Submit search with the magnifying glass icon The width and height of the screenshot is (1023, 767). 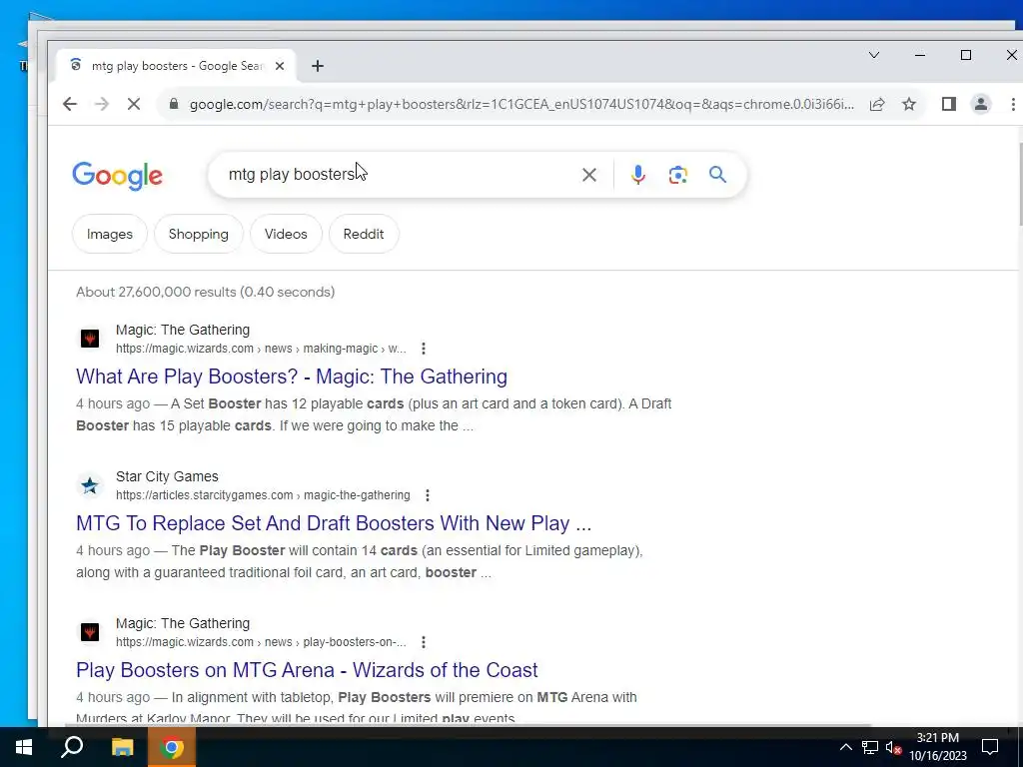pyautogui.click(x=717, y=175)
